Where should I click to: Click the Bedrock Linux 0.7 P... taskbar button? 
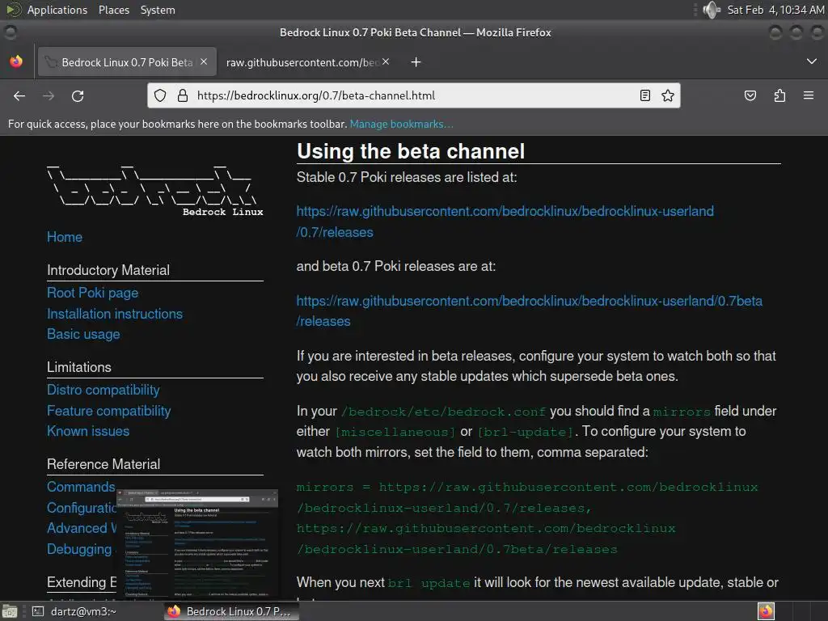(231, 611)
